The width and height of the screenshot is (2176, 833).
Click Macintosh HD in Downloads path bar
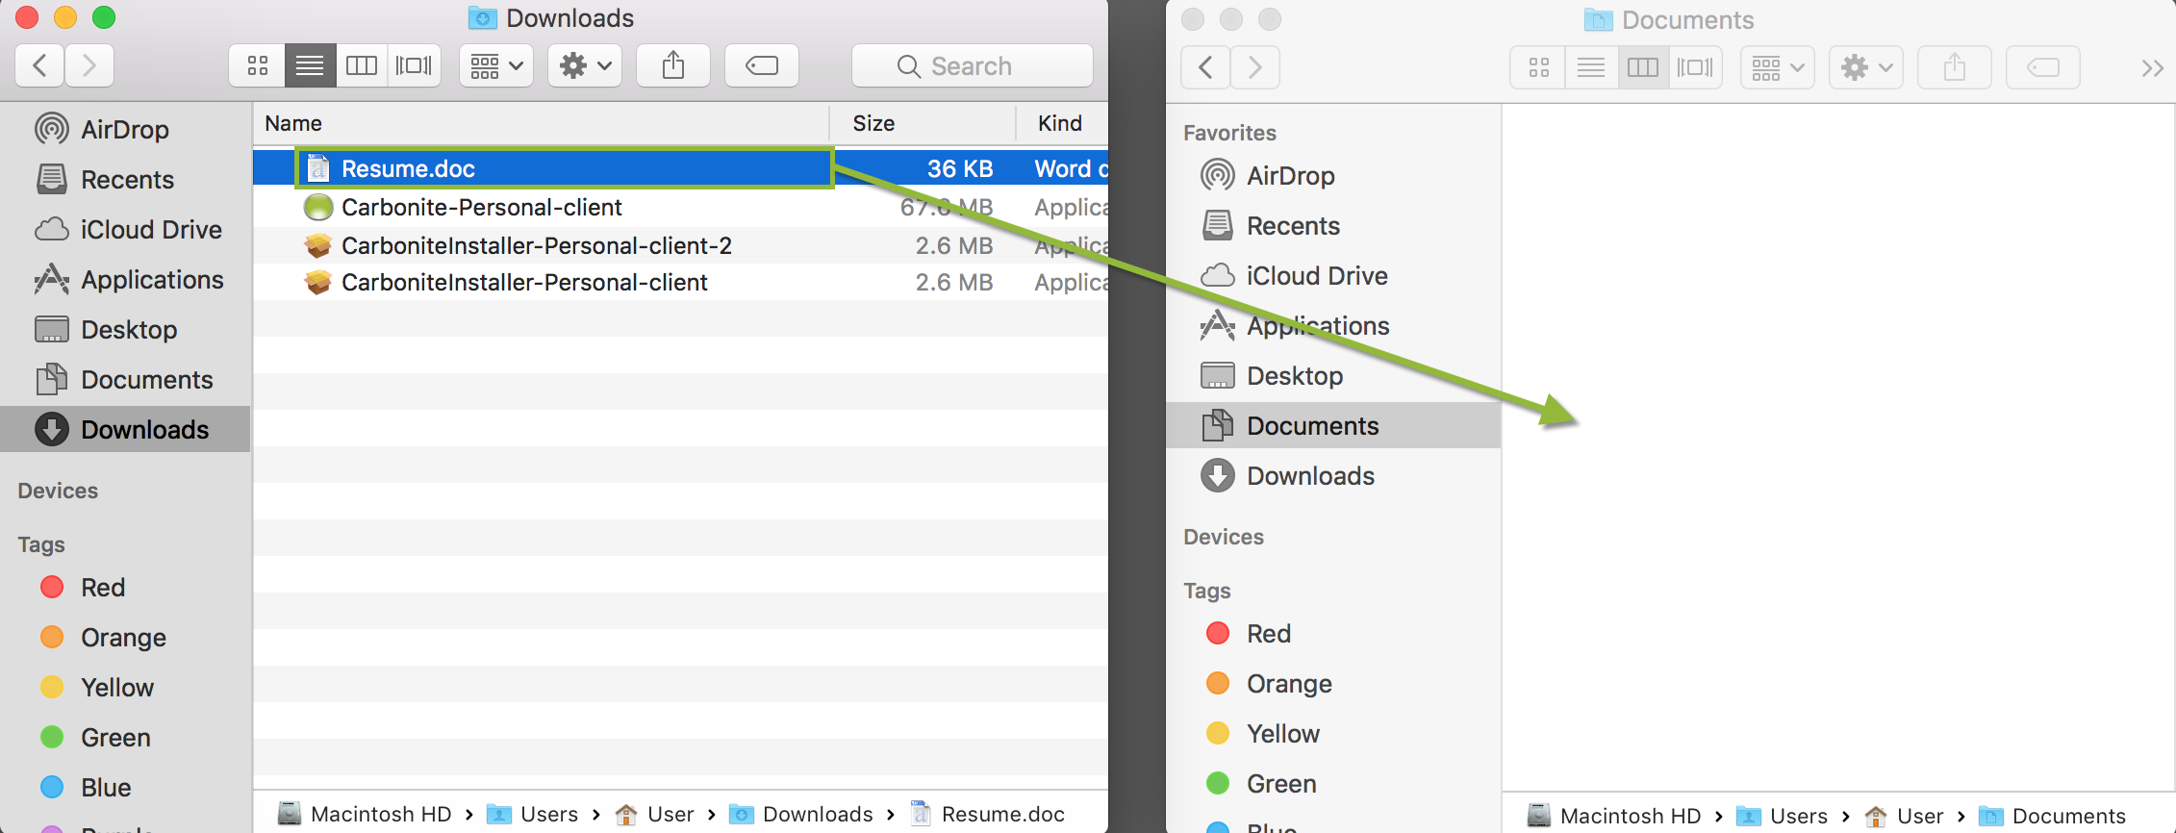365,814
